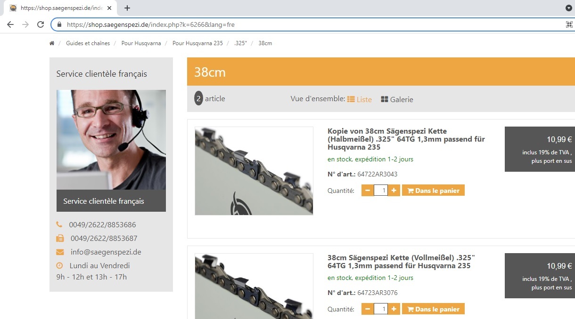
Task: Click the padlock site info icon
Action: coord(59,24)
